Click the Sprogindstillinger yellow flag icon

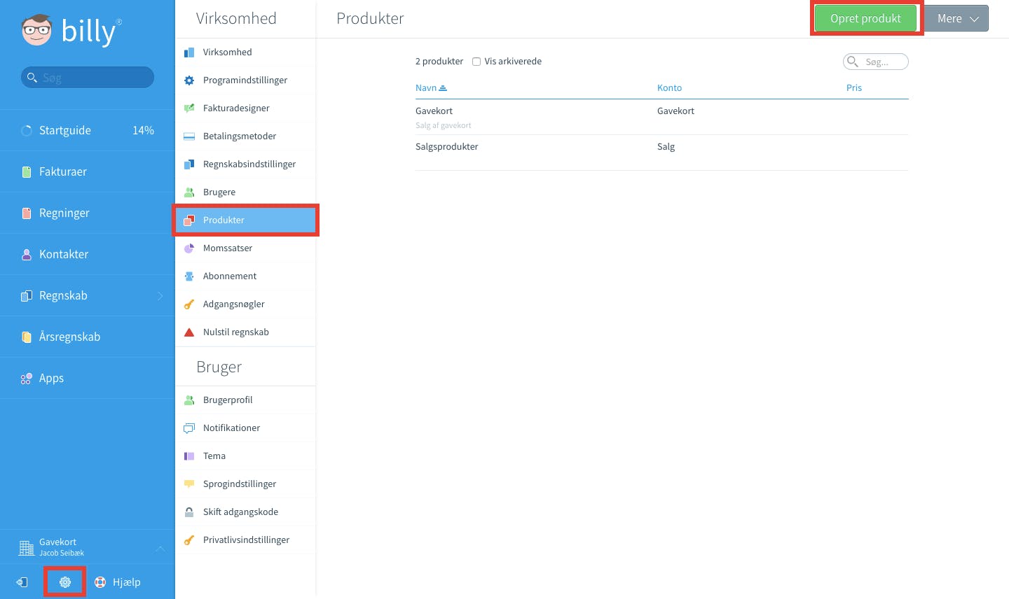(x=189, y=484)
